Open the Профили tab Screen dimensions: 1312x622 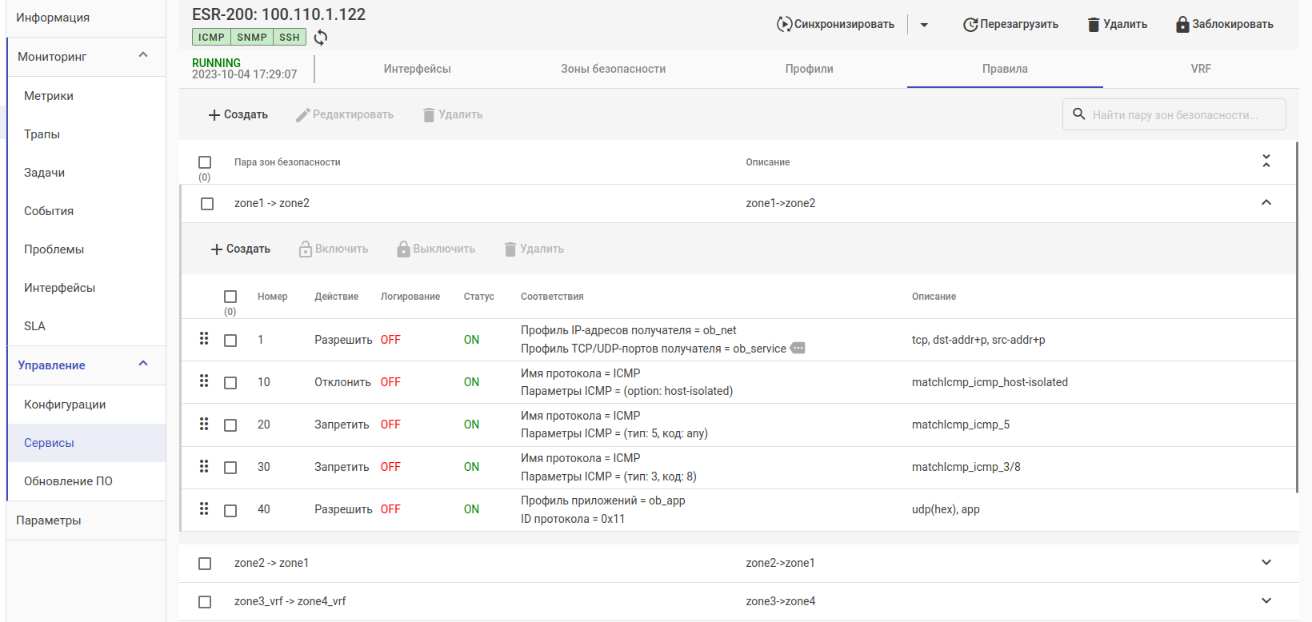pyautogui.click(x=809, y=69)
